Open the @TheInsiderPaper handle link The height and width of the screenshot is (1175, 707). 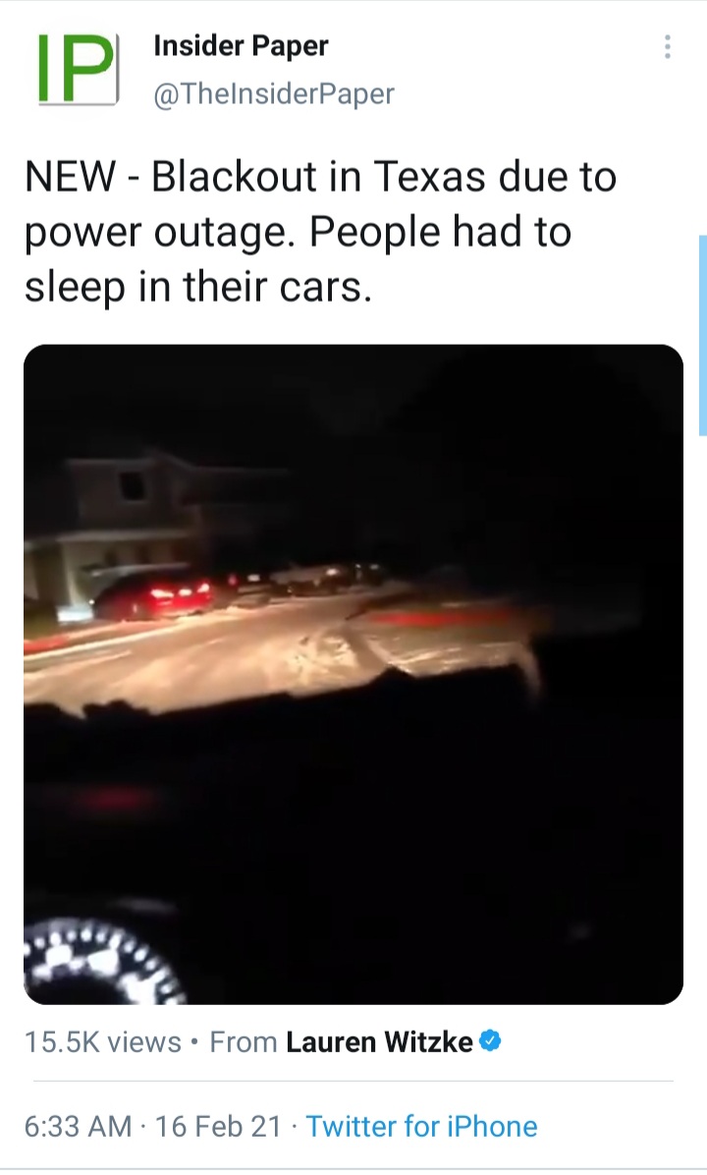273,93
